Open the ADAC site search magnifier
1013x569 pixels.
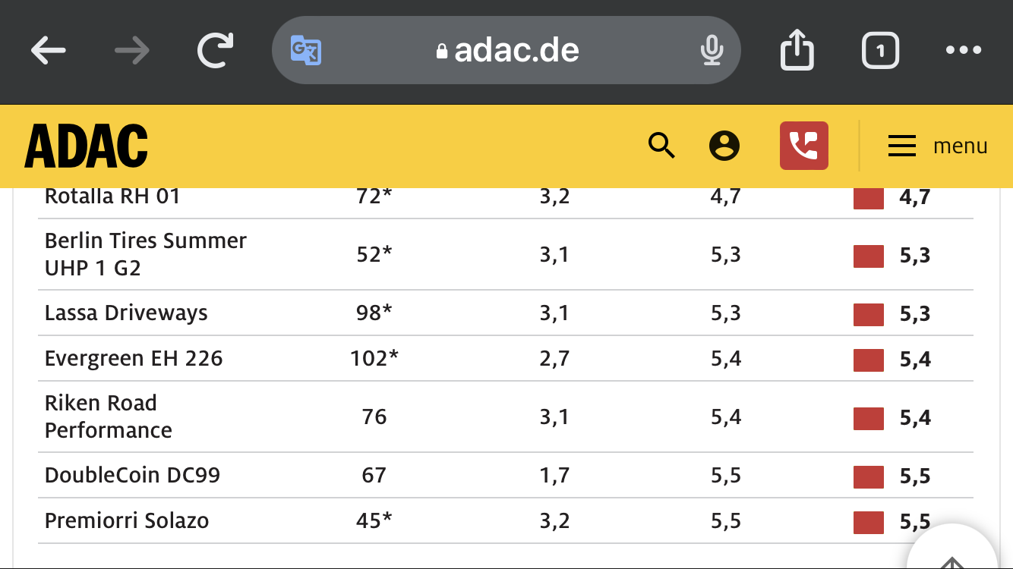662,145
